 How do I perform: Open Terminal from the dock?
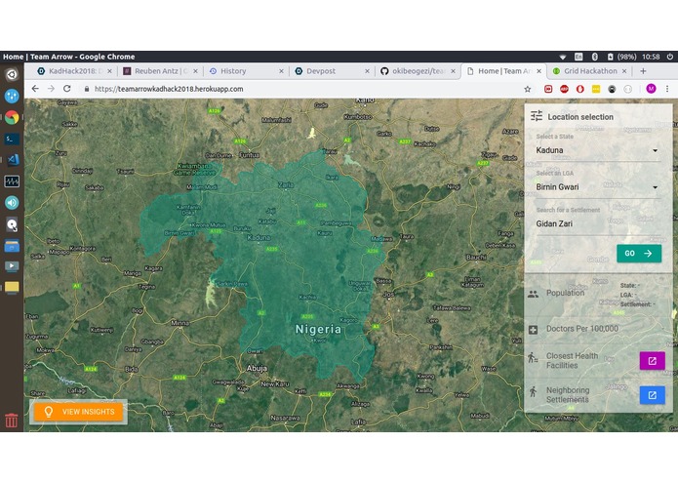(12, 139)
